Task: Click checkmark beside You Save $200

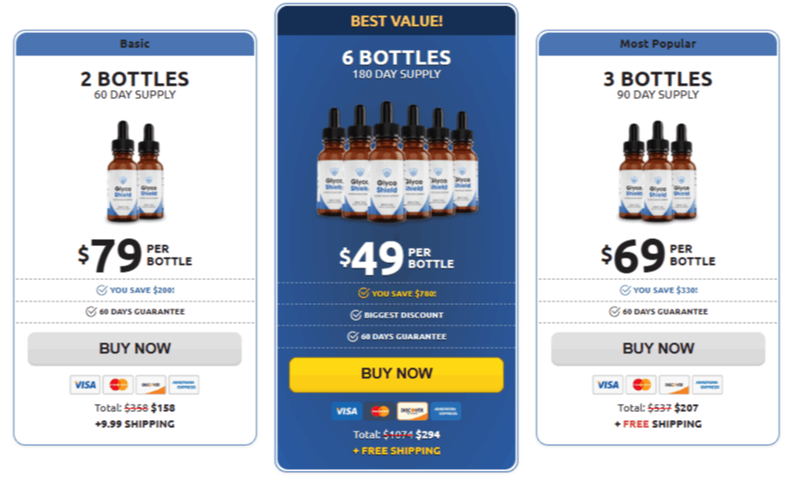Action: point(102,290)
